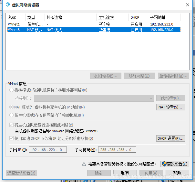Click the 帮助 button
This screenshot has height=182, width=195.
tap(177, 173)
